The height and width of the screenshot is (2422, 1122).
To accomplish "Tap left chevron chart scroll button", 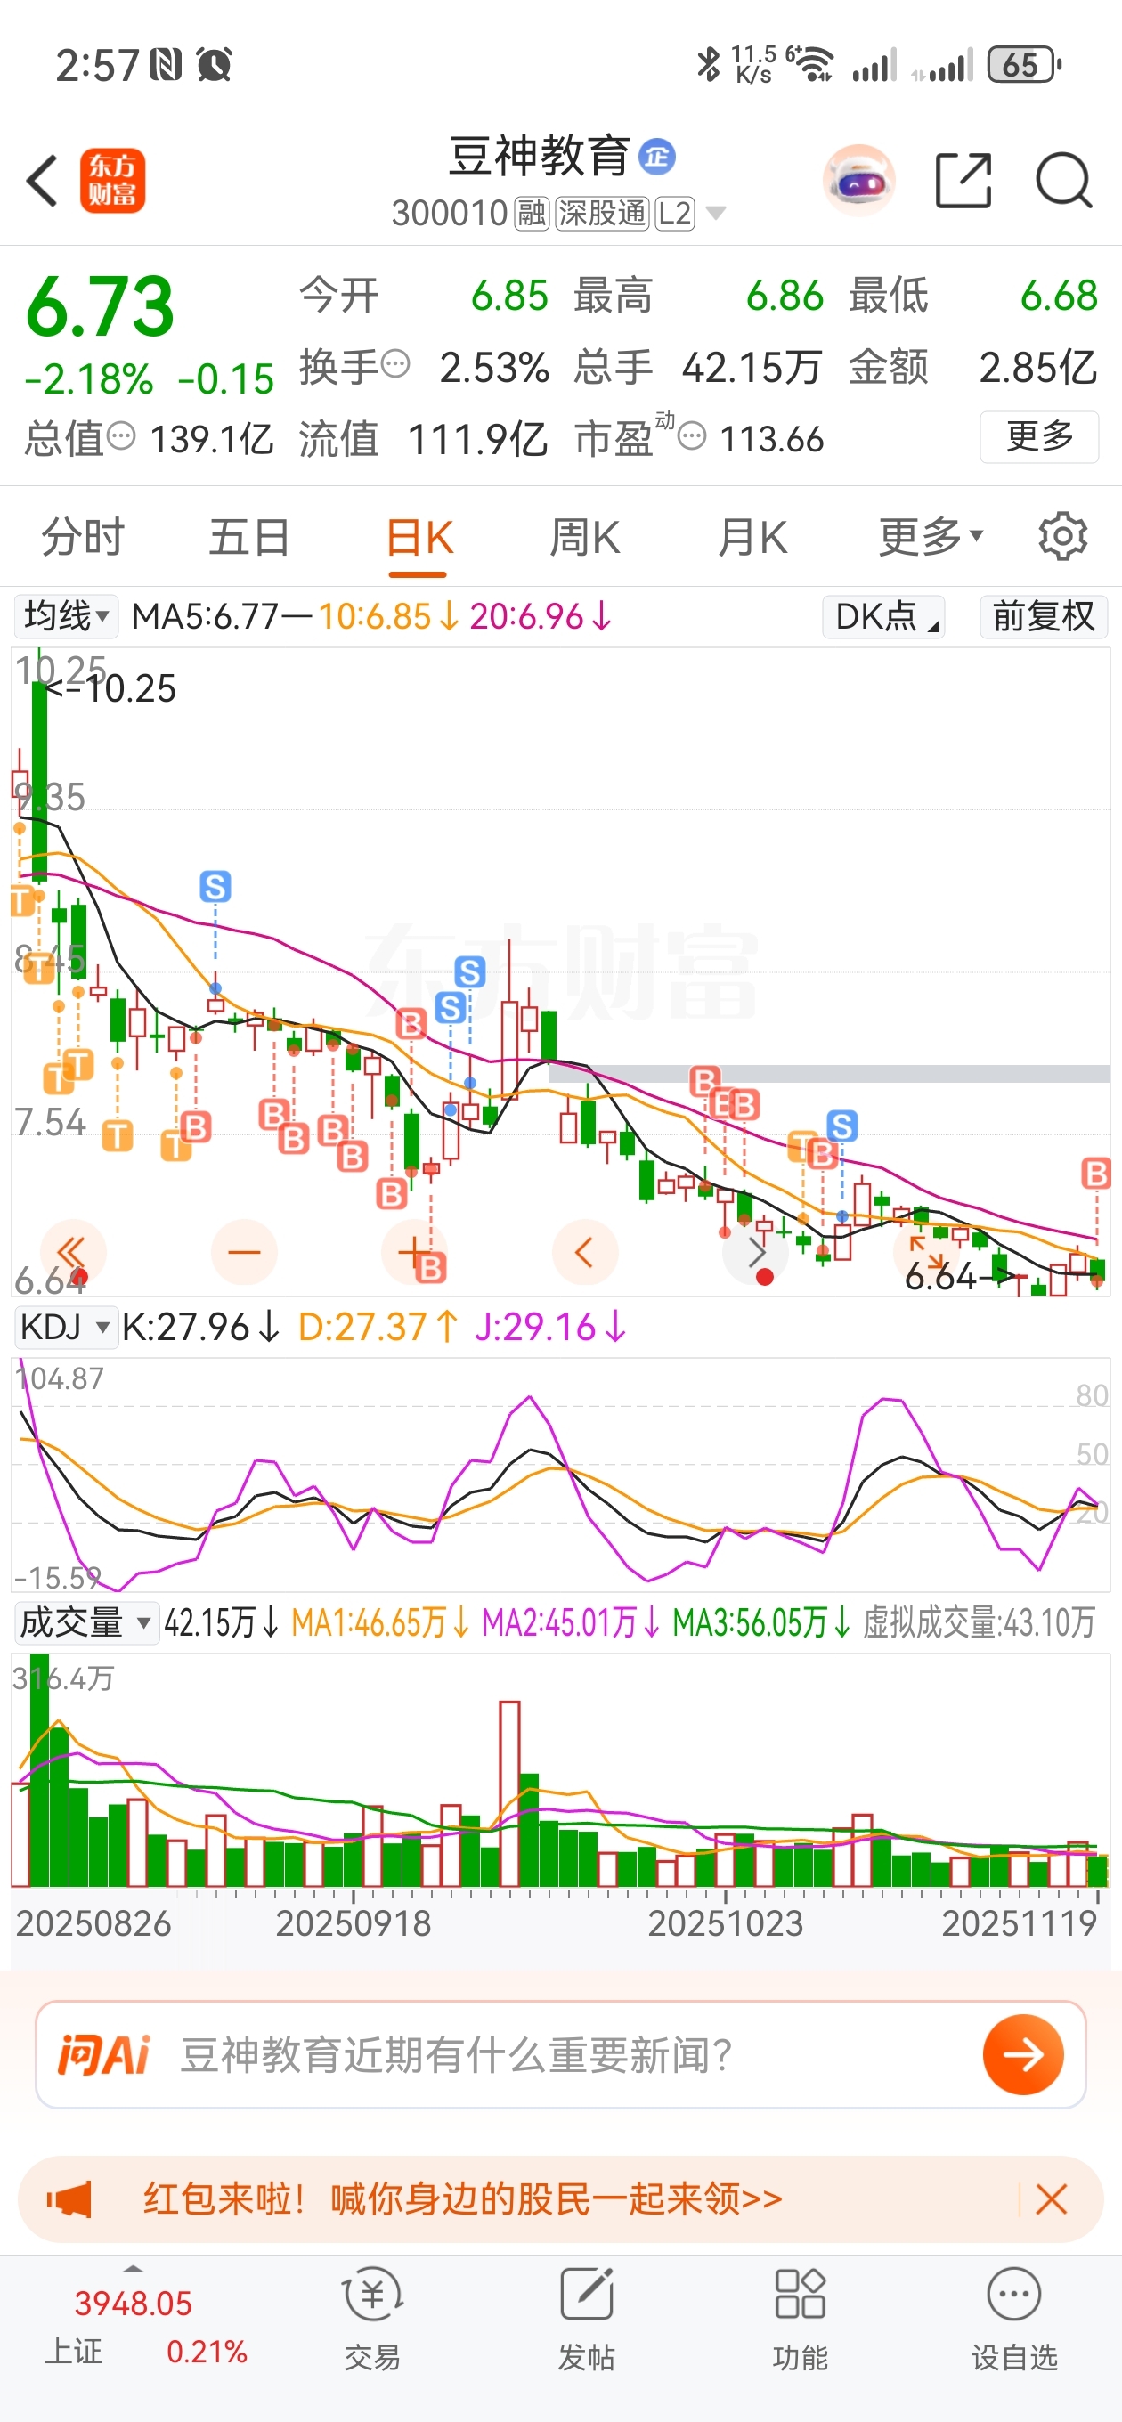I will [x=584, y=1251].
